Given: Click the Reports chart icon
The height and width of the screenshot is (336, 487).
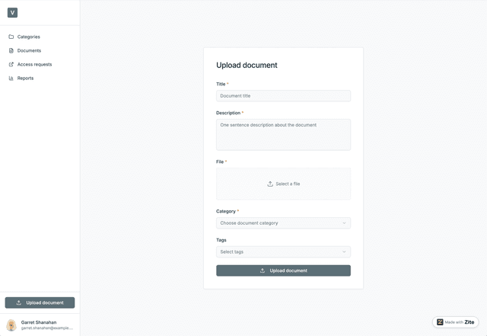Looking at the screenshot, I should click(x=11, y=78).
